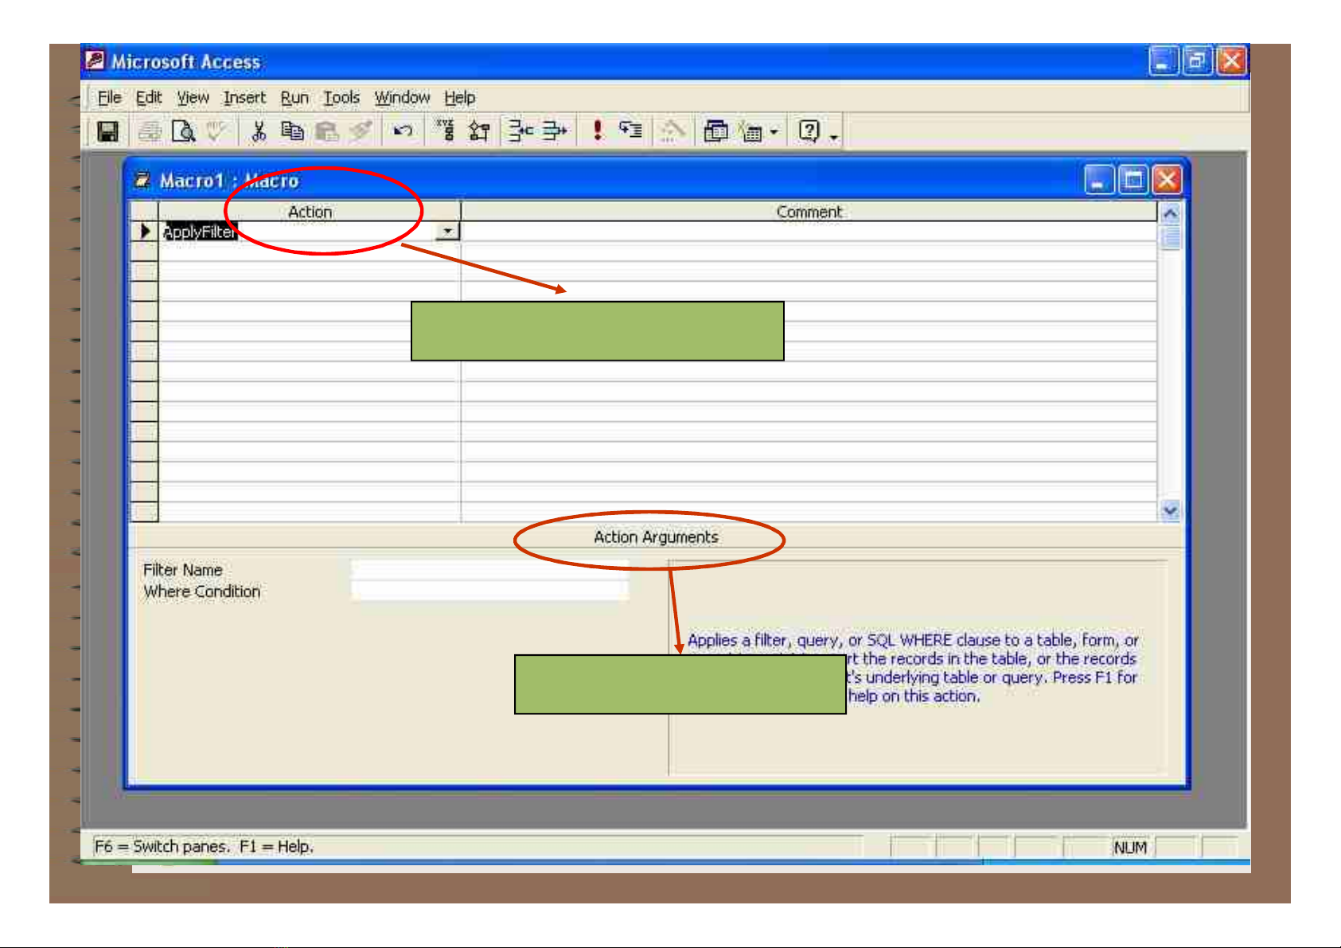The height and width of the screenshot is (948, 1341).
Task: Click the Comment column header
Action: [809, 212]
